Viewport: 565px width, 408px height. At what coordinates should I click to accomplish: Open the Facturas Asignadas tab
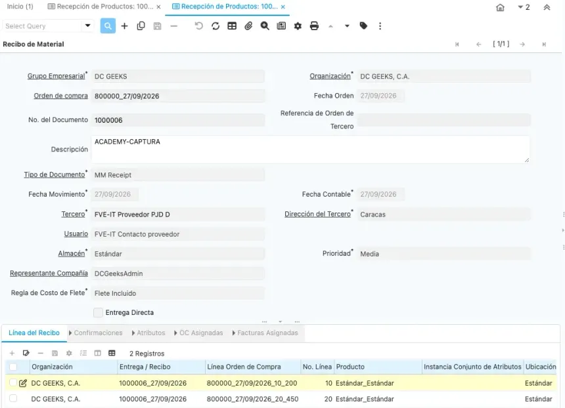pyautogui.click(x=265, y=333)
